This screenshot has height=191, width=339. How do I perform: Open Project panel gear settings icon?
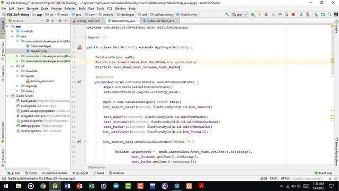click(x=60, y=21)
